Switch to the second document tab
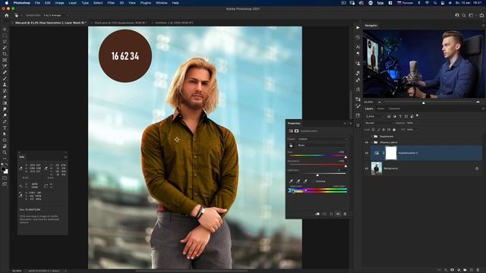The image size is (486, 273). tap(120, 23)
